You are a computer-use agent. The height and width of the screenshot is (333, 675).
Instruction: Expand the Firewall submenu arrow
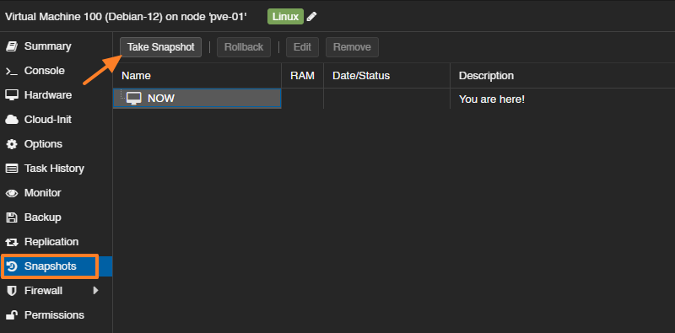point(95,290)
